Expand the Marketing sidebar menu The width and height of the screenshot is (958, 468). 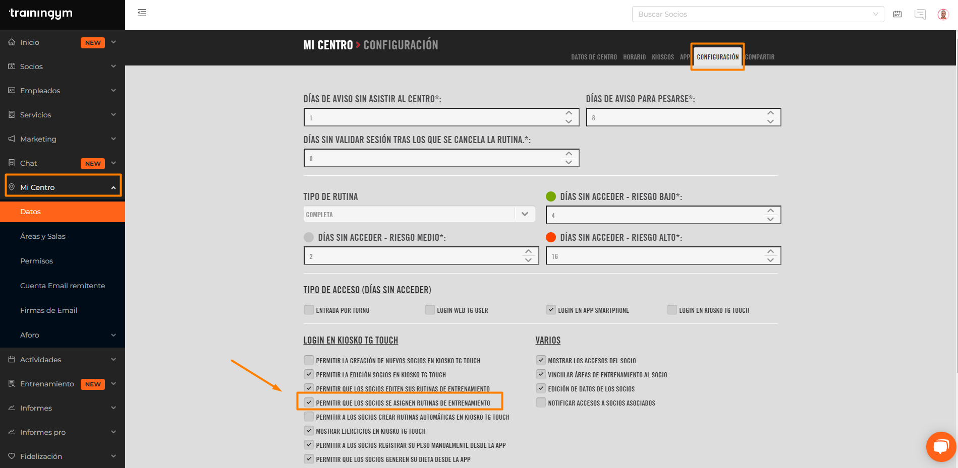tap(114, 139)
